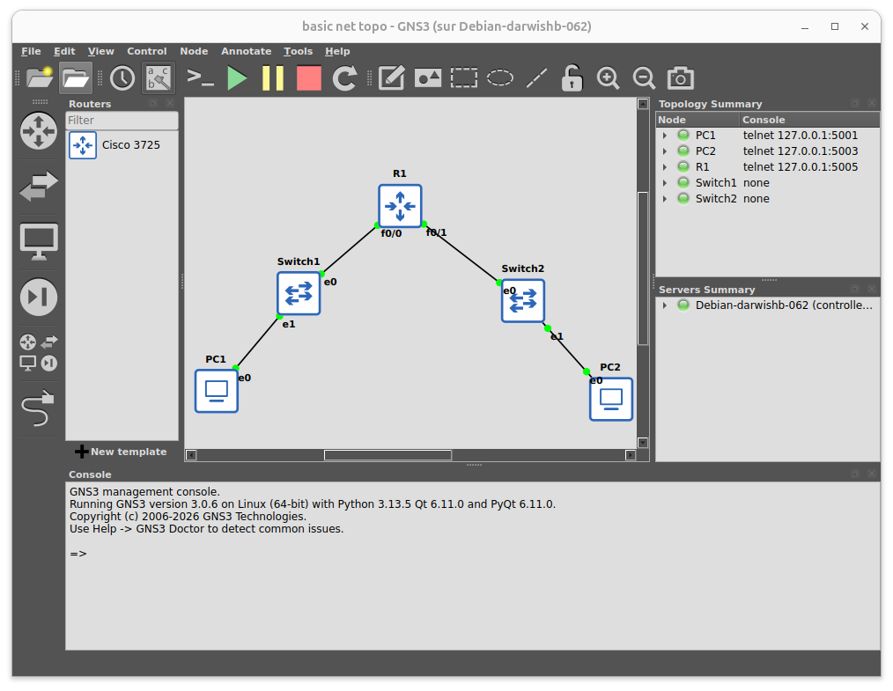
Task: Start all nodes with green play icon
Action: 236,77
